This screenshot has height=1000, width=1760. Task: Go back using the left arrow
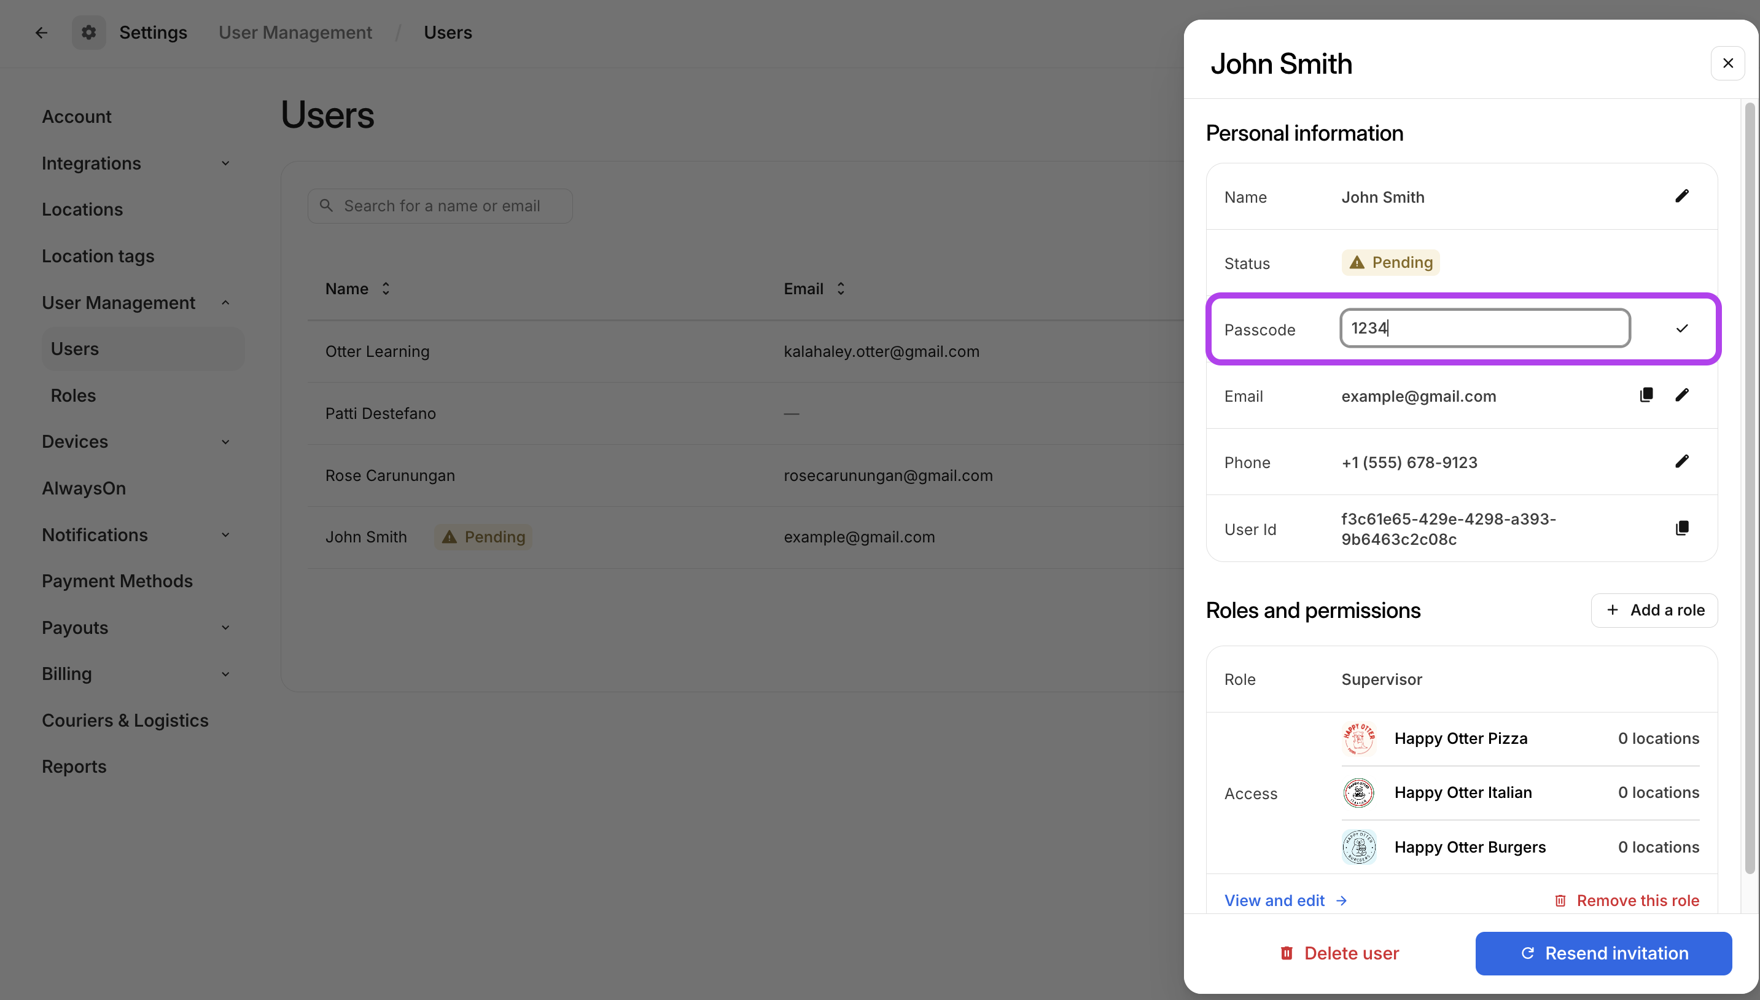click(41, 33)
